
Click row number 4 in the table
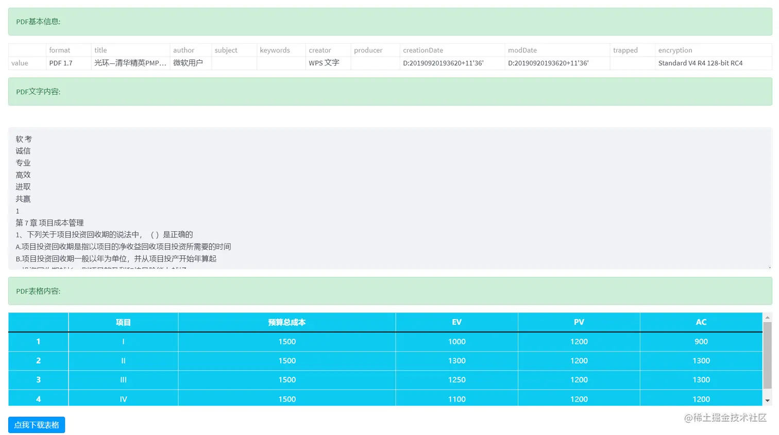[x=38, y=399]
